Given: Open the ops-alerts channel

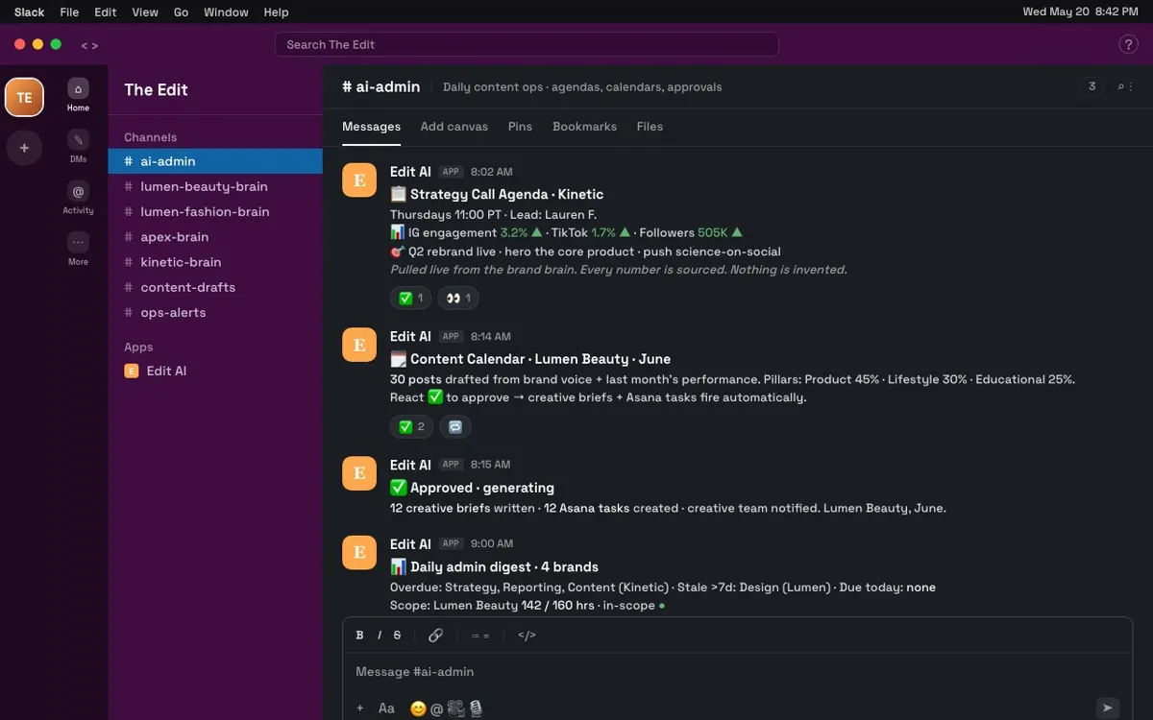Looking at the screenshot, I should [x=215, y=312].
